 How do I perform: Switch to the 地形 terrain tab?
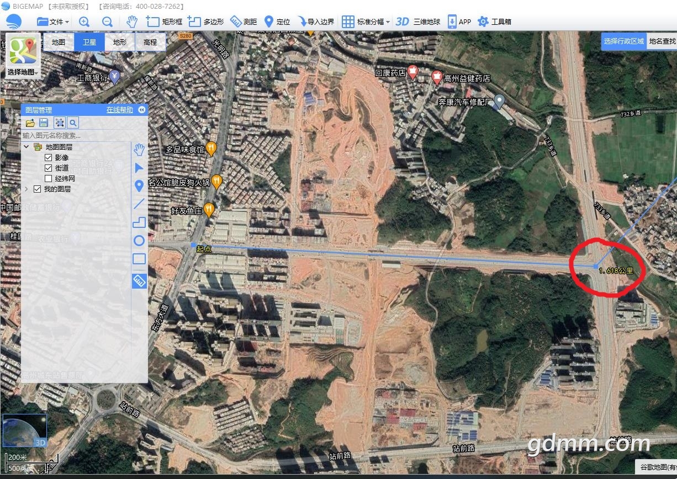pos(119,42)
